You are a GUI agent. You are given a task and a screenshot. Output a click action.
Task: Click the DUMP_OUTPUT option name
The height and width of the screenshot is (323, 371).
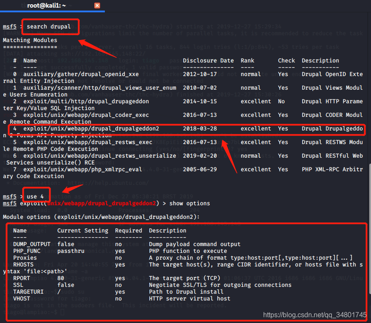coord(32,244)
